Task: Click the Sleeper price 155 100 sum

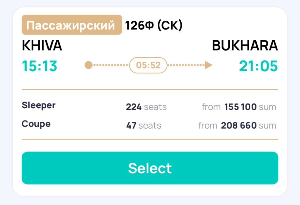Action: (x=250, y=107)
